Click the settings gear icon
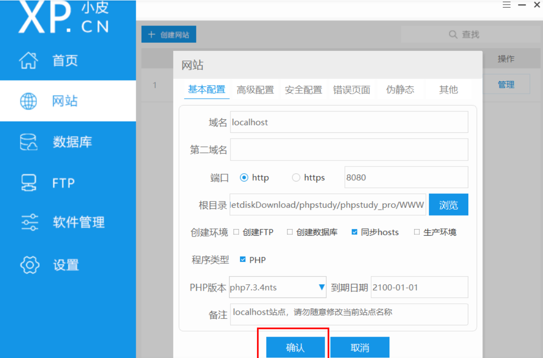 30,265
